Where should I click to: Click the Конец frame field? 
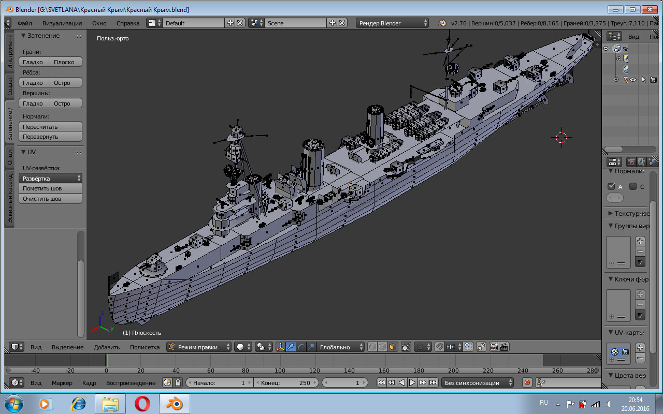pos(286,383)
